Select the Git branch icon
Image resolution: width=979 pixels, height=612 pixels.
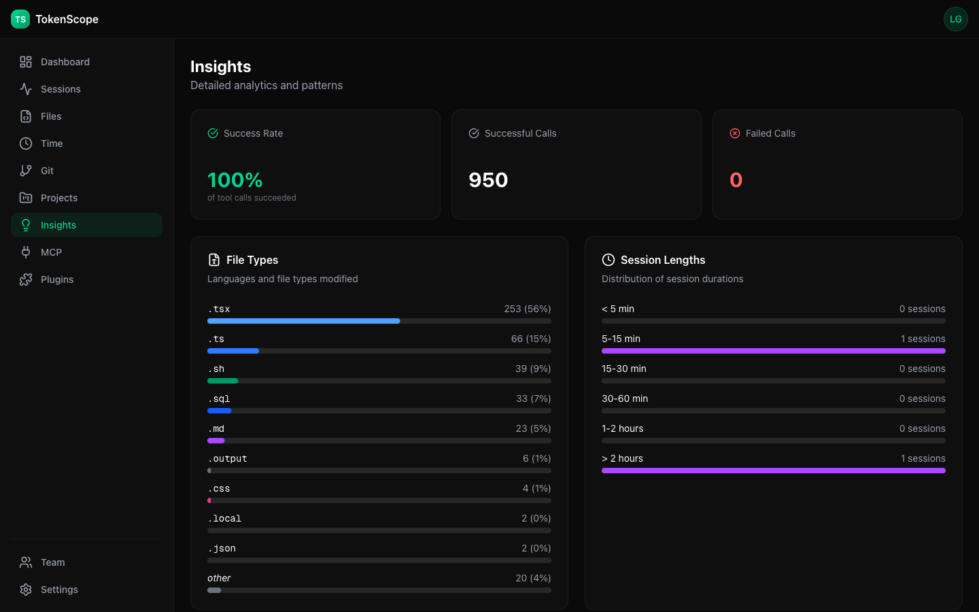(x=26, y=171)
